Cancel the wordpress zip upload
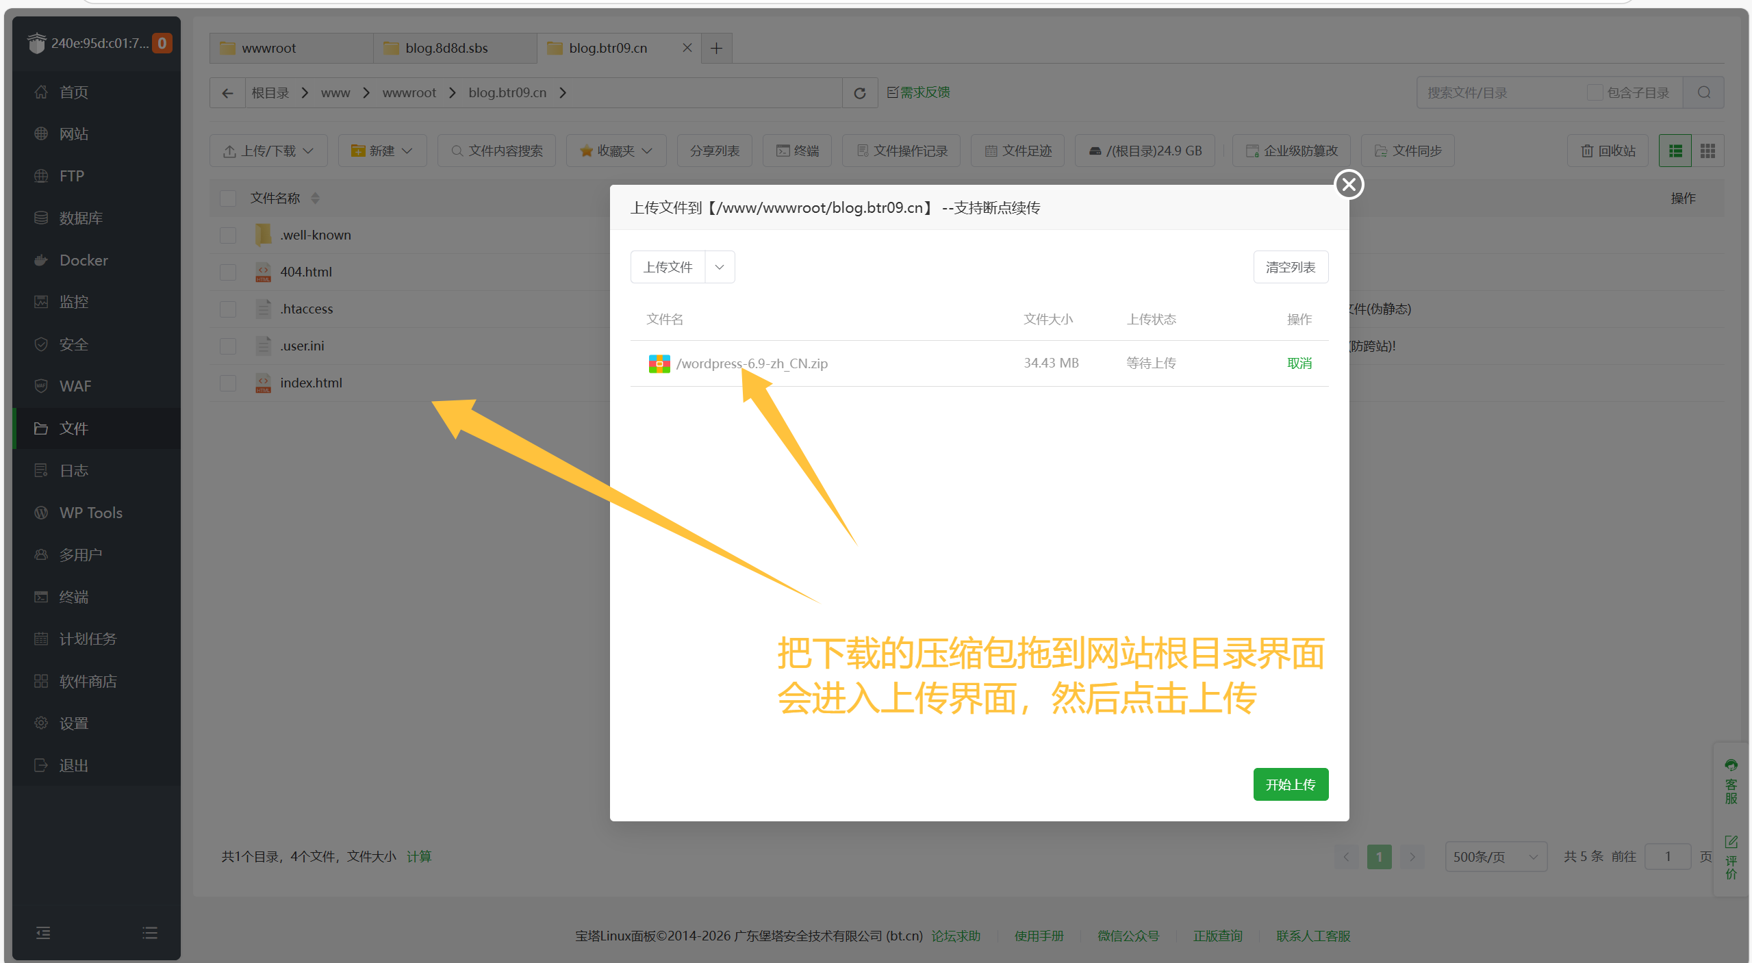Viewport: 1752px width, 963px height. click(x=1299, y=363)
